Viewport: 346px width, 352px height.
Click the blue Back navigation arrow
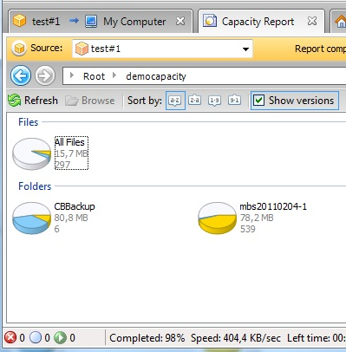(x=21, y=75)
